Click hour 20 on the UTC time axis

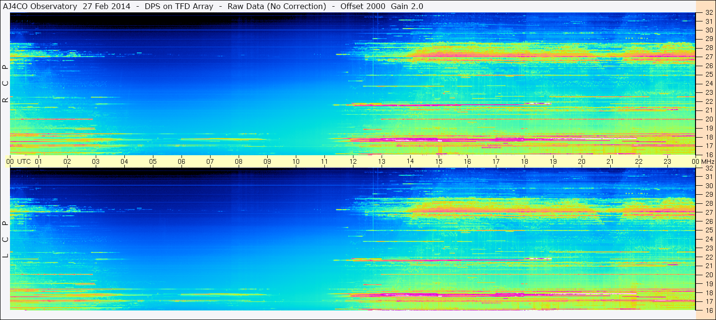(x=582, y=161)
